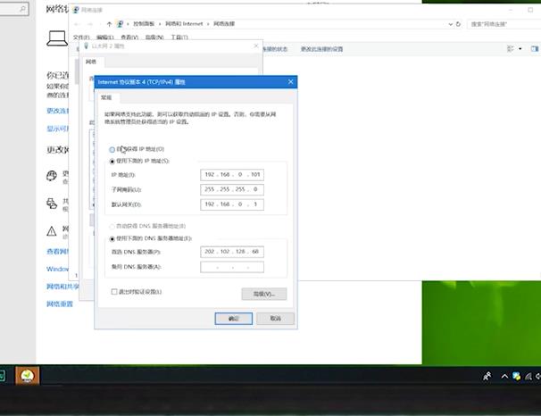Expand the address bar history dropdown

click(x=450, y=24)
